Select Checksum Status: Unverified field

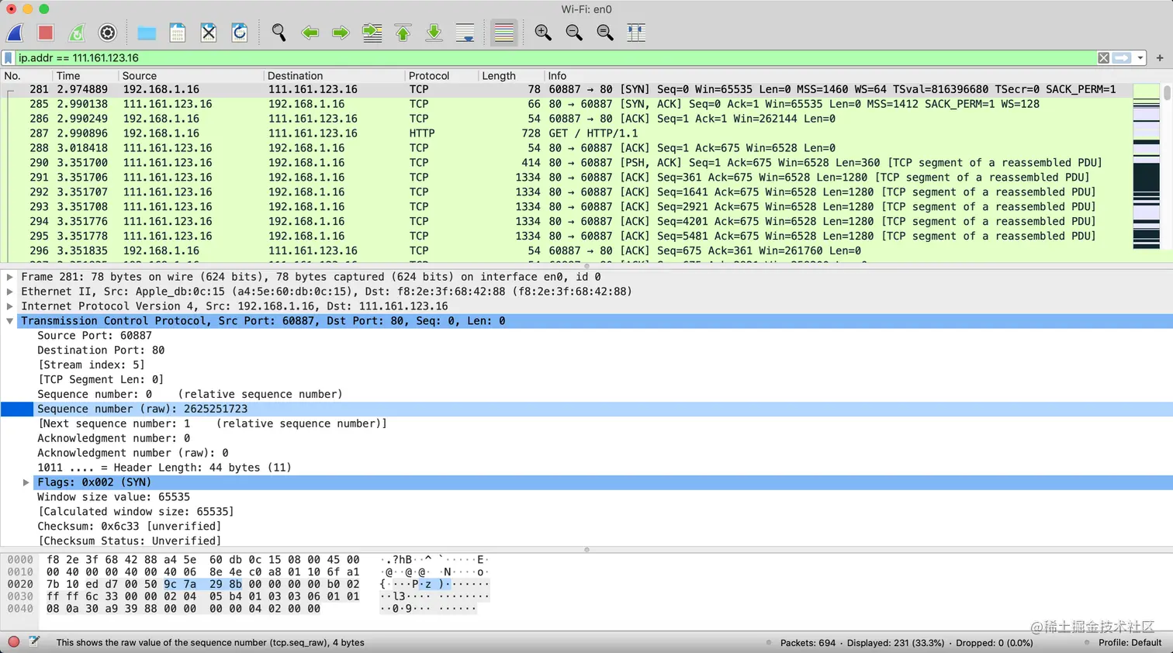129,541
